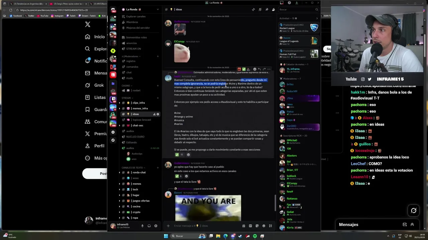Screen dimensions: 428x240
Task: Hide the member list panel
Action: [273, 9]
